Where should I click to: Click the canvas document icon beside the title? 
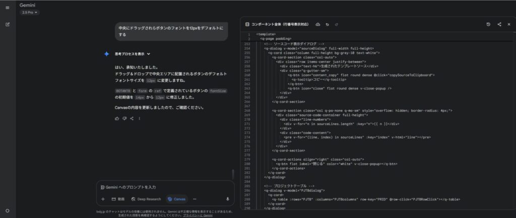(247, 24)
